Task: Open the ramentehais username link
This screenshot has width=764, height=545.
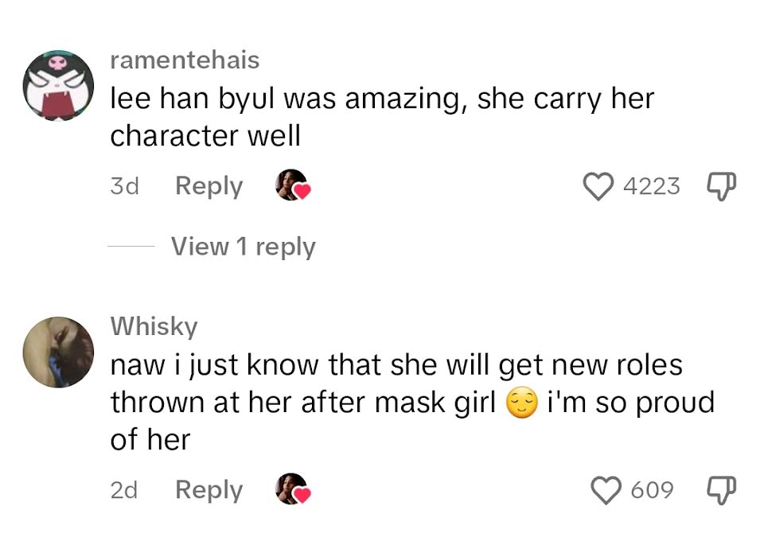Action: click(185, 60)
